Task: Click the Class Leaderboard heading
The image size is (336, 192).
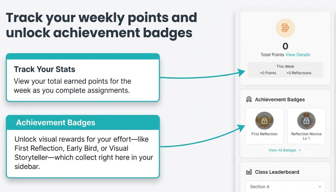Action: coord(277,172)
